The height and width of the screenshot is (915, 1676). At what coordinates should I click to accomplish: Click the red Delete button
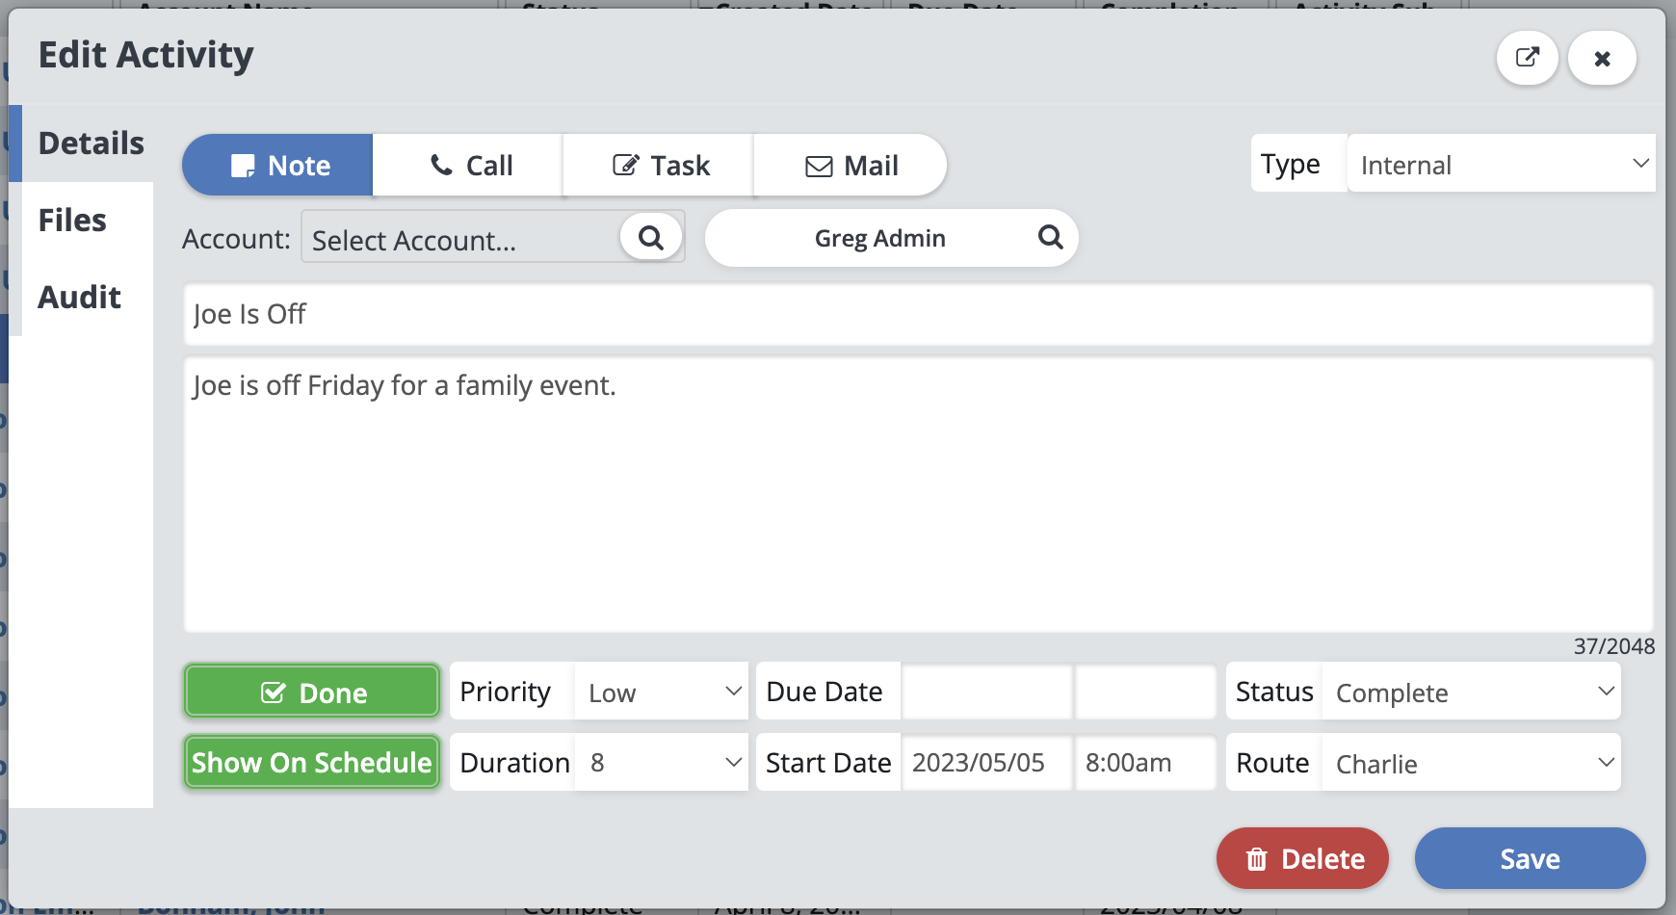[1302, 858]
